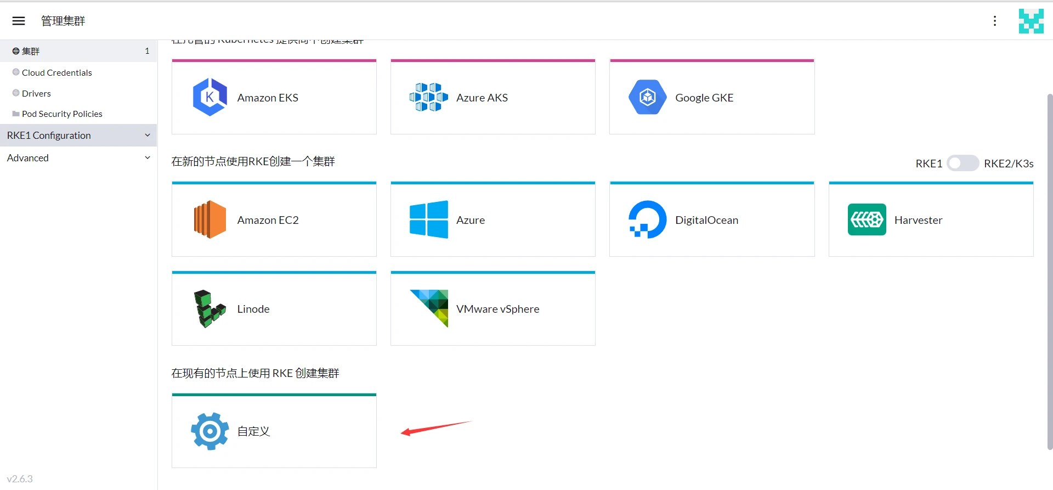Viewport: 1053px width, 490px height.
Task: Click heading 在现有的节点上使用 RKE 创建集群
Action: [255, 373]
